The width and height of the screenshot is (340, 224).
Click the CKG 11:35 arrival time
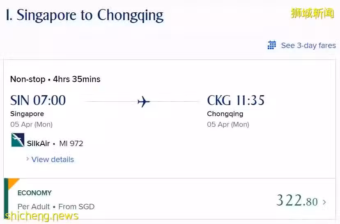coord(236,100)
